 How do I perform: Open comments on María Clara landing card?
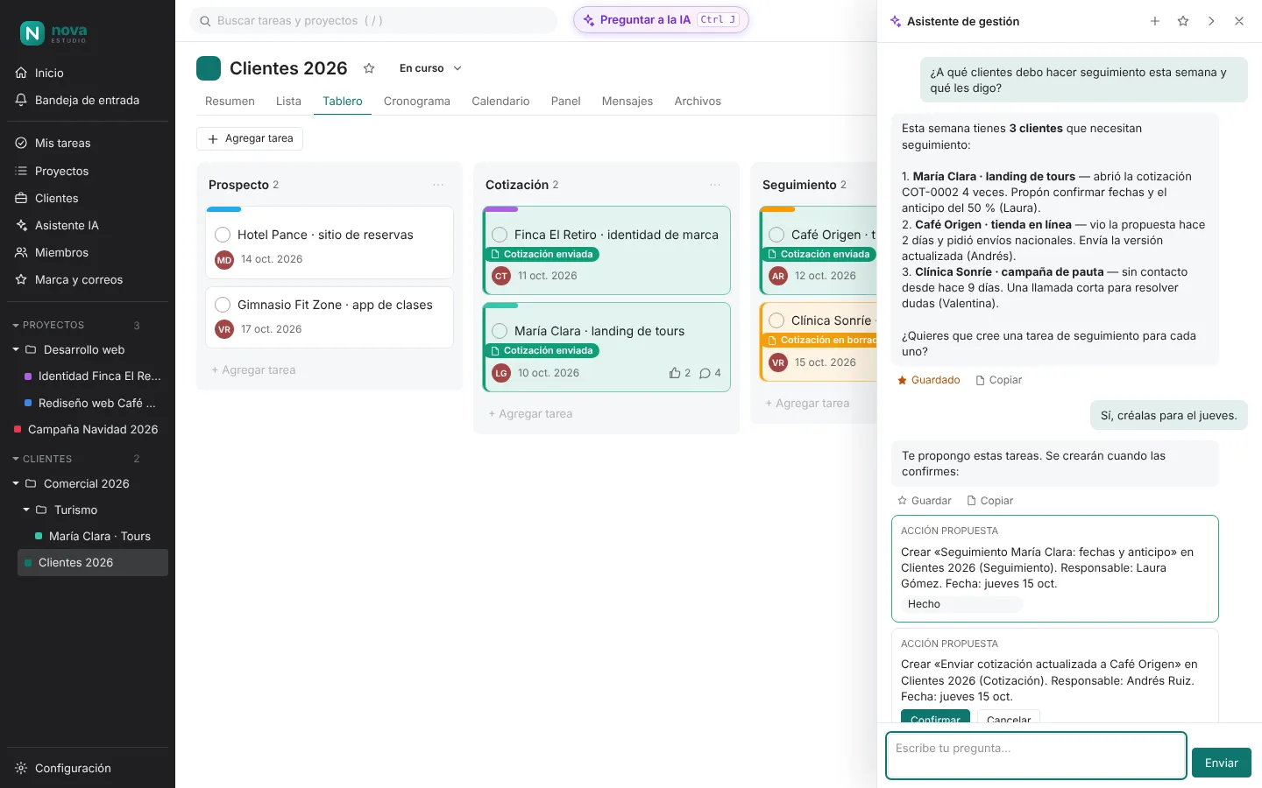coord(710,373)
